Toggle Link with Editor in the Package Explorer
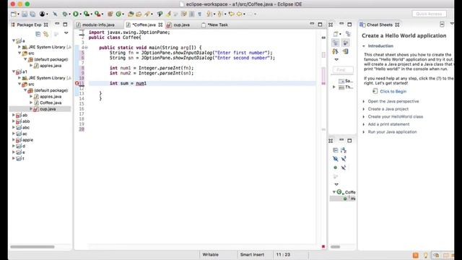 (x=46, y=34)
